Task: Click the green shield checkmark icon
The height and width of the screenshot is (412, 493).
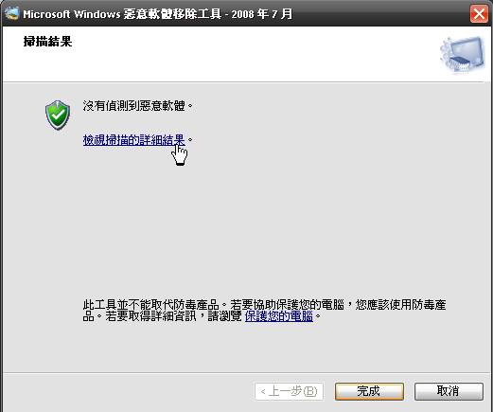Action: (x=58, y=115)
